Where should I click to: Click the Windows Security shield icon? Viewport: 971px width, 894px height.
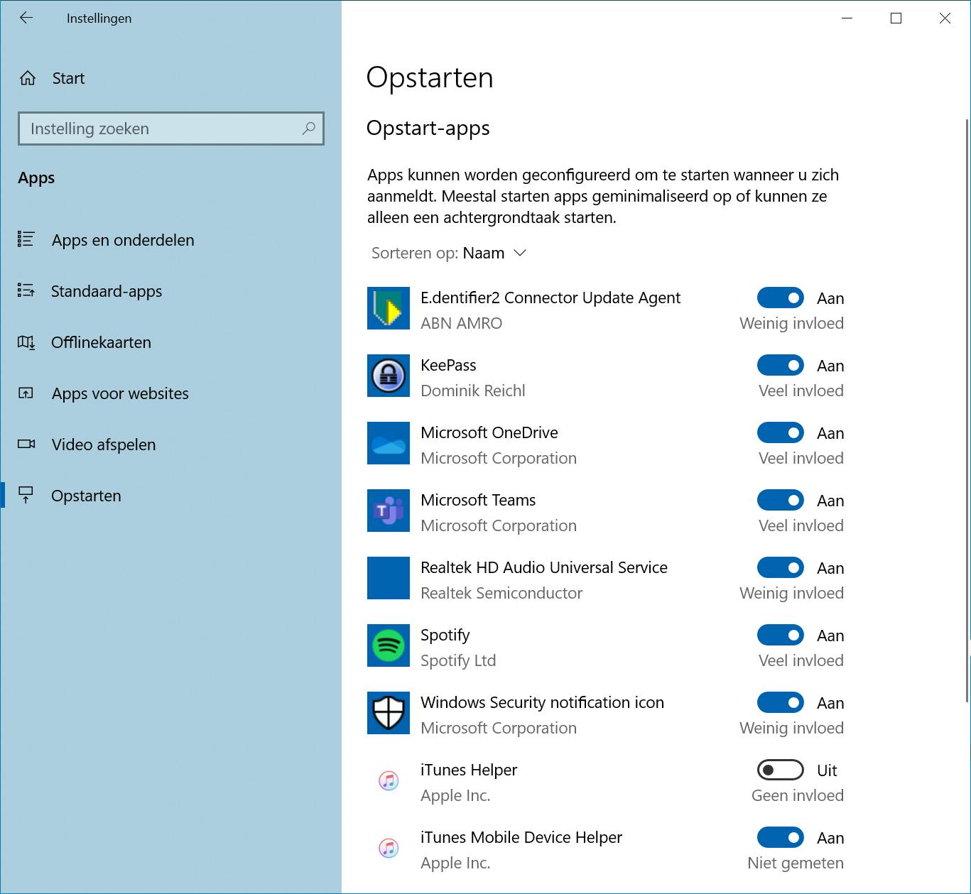point(389,713)
